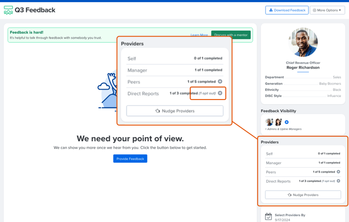This screenshot has height=222, width=349.
Task: Click Nudge Providers in the sidebar
Action: coord(303,195)
